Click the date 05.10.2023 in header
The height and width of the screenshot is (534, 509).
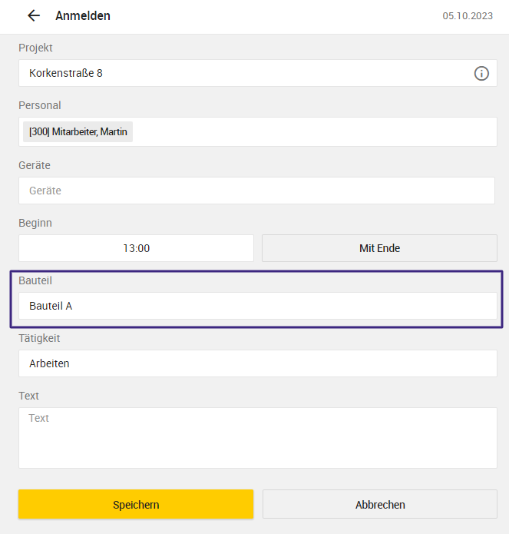pyautogui.click(x=468, y=16)
